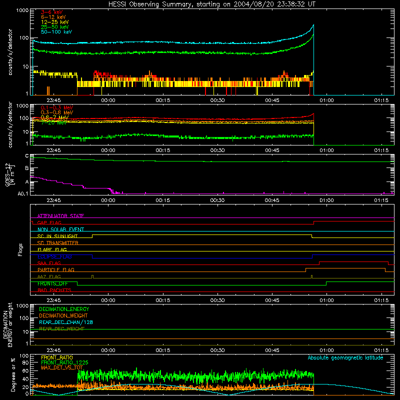
Task: Click the FRONT_RATIO legend label
Action: pos(57,357)
